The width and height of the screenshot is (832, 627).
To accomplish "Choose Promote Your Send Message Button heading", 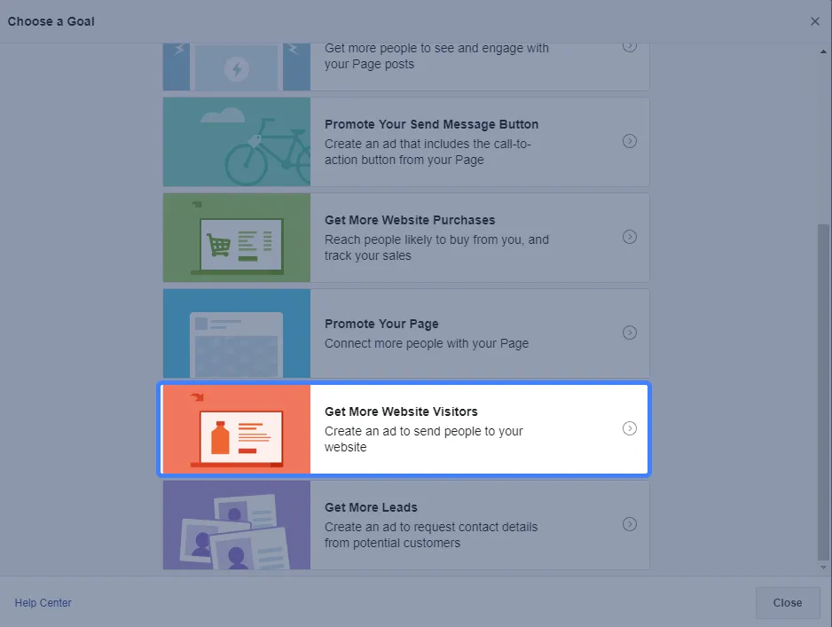I will click(431, 124).
